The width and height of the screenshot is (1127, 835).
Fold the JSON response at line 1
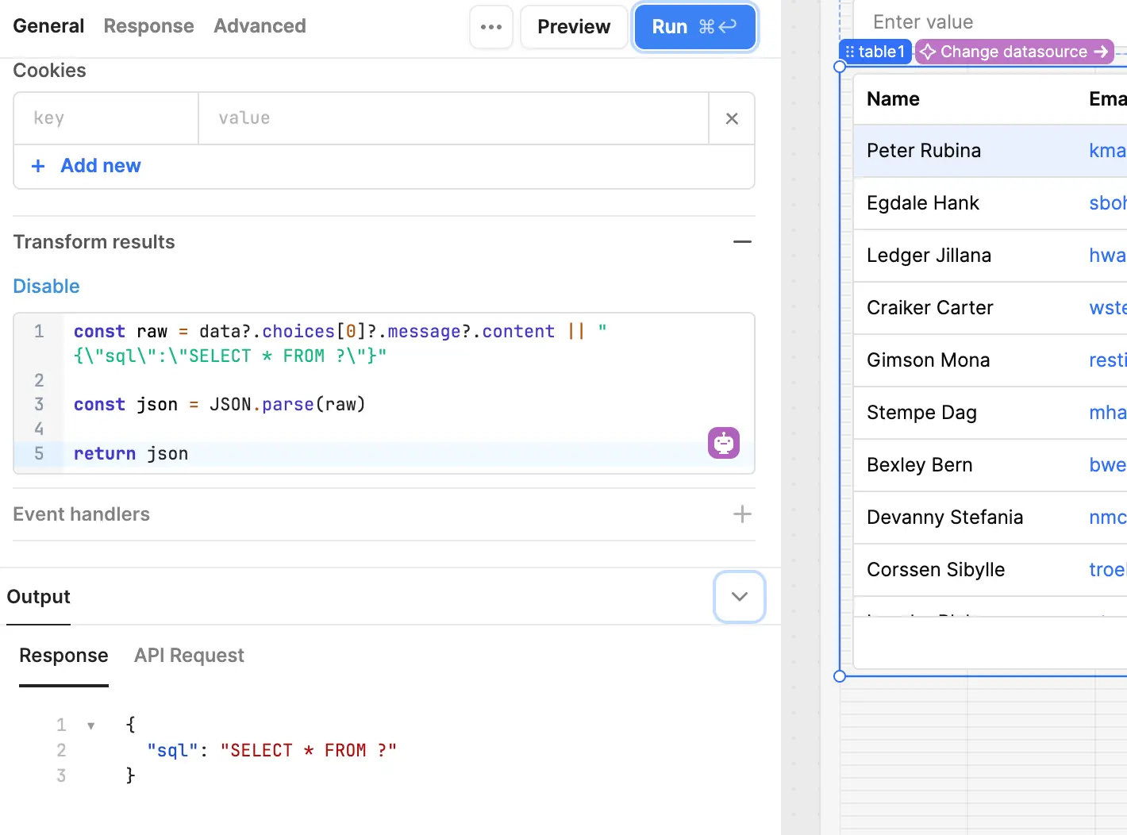pos(91,725)
